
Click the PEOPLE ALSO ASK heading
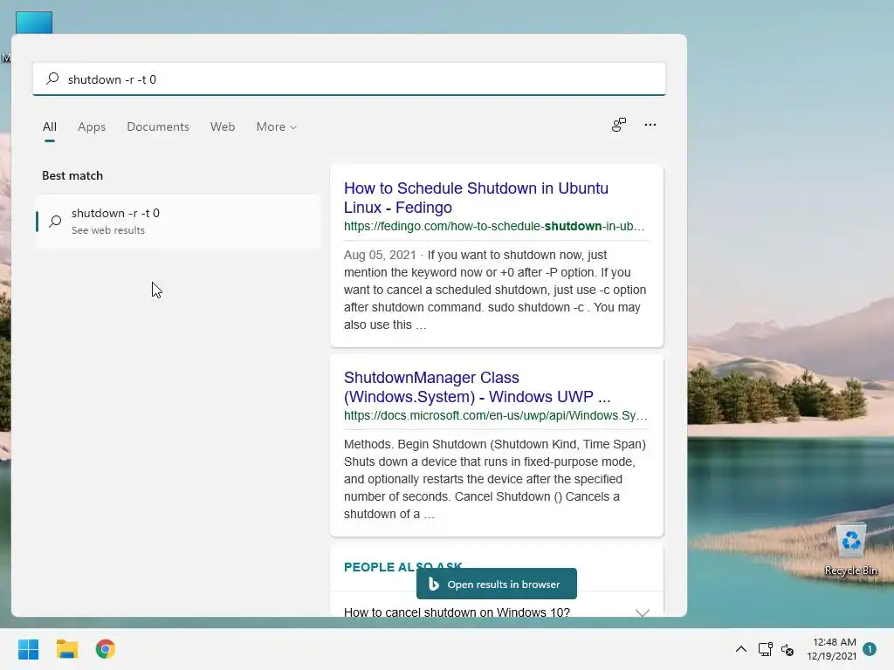402,566
